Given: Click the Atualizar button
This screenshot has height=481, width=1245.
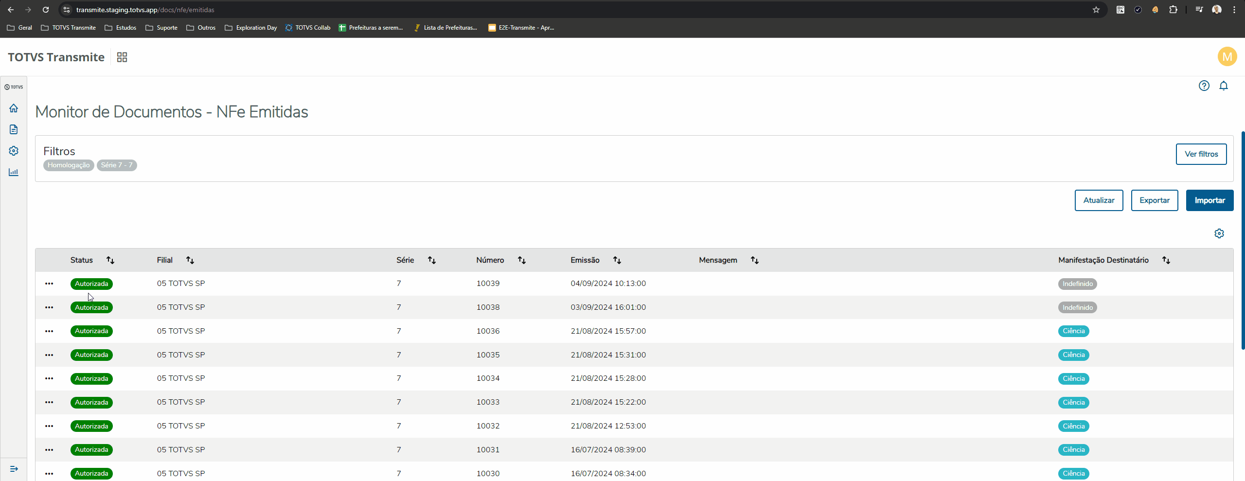Looking at the screenshot, I should (1099, 200).
